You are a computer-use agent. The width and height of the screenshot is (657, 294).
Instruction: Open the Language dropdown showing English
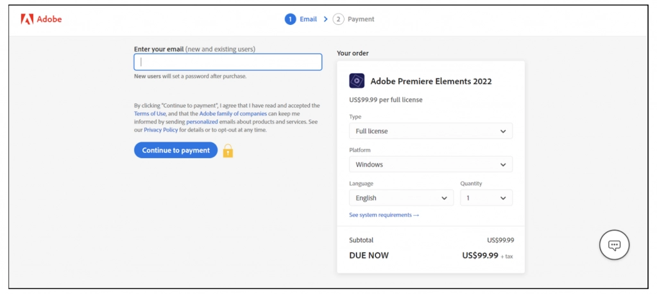pos(401,198)
